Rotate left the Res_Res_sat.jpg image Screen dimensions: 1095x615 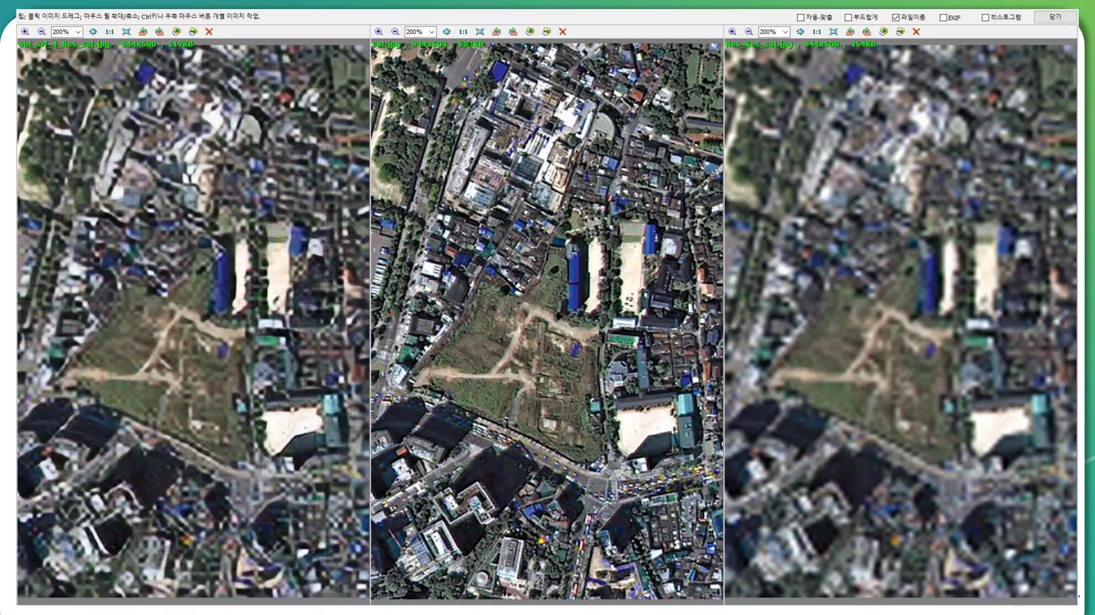(x=850, y=32)
